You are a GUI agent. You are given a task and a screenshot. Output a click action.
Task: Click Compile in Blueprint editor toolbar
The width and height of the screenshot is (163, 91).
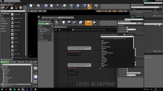[x=57, y=23]
